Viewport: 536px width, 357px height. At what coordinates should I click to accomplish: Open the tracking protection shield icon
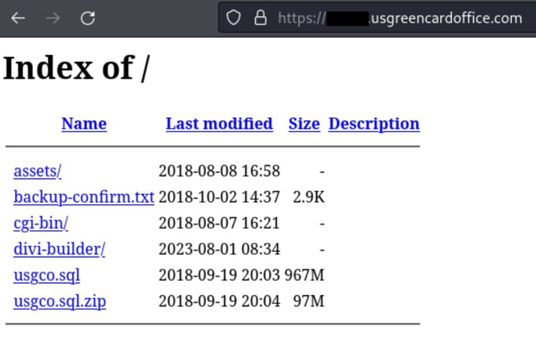[x=233, y=18]
